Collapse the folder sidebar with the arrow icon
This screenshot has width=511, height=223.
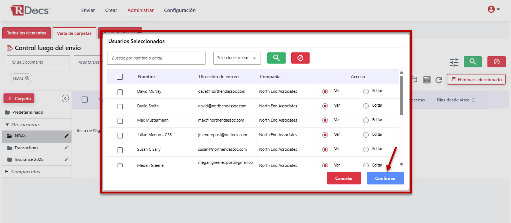pyautogui.click(x=65, y=98)
